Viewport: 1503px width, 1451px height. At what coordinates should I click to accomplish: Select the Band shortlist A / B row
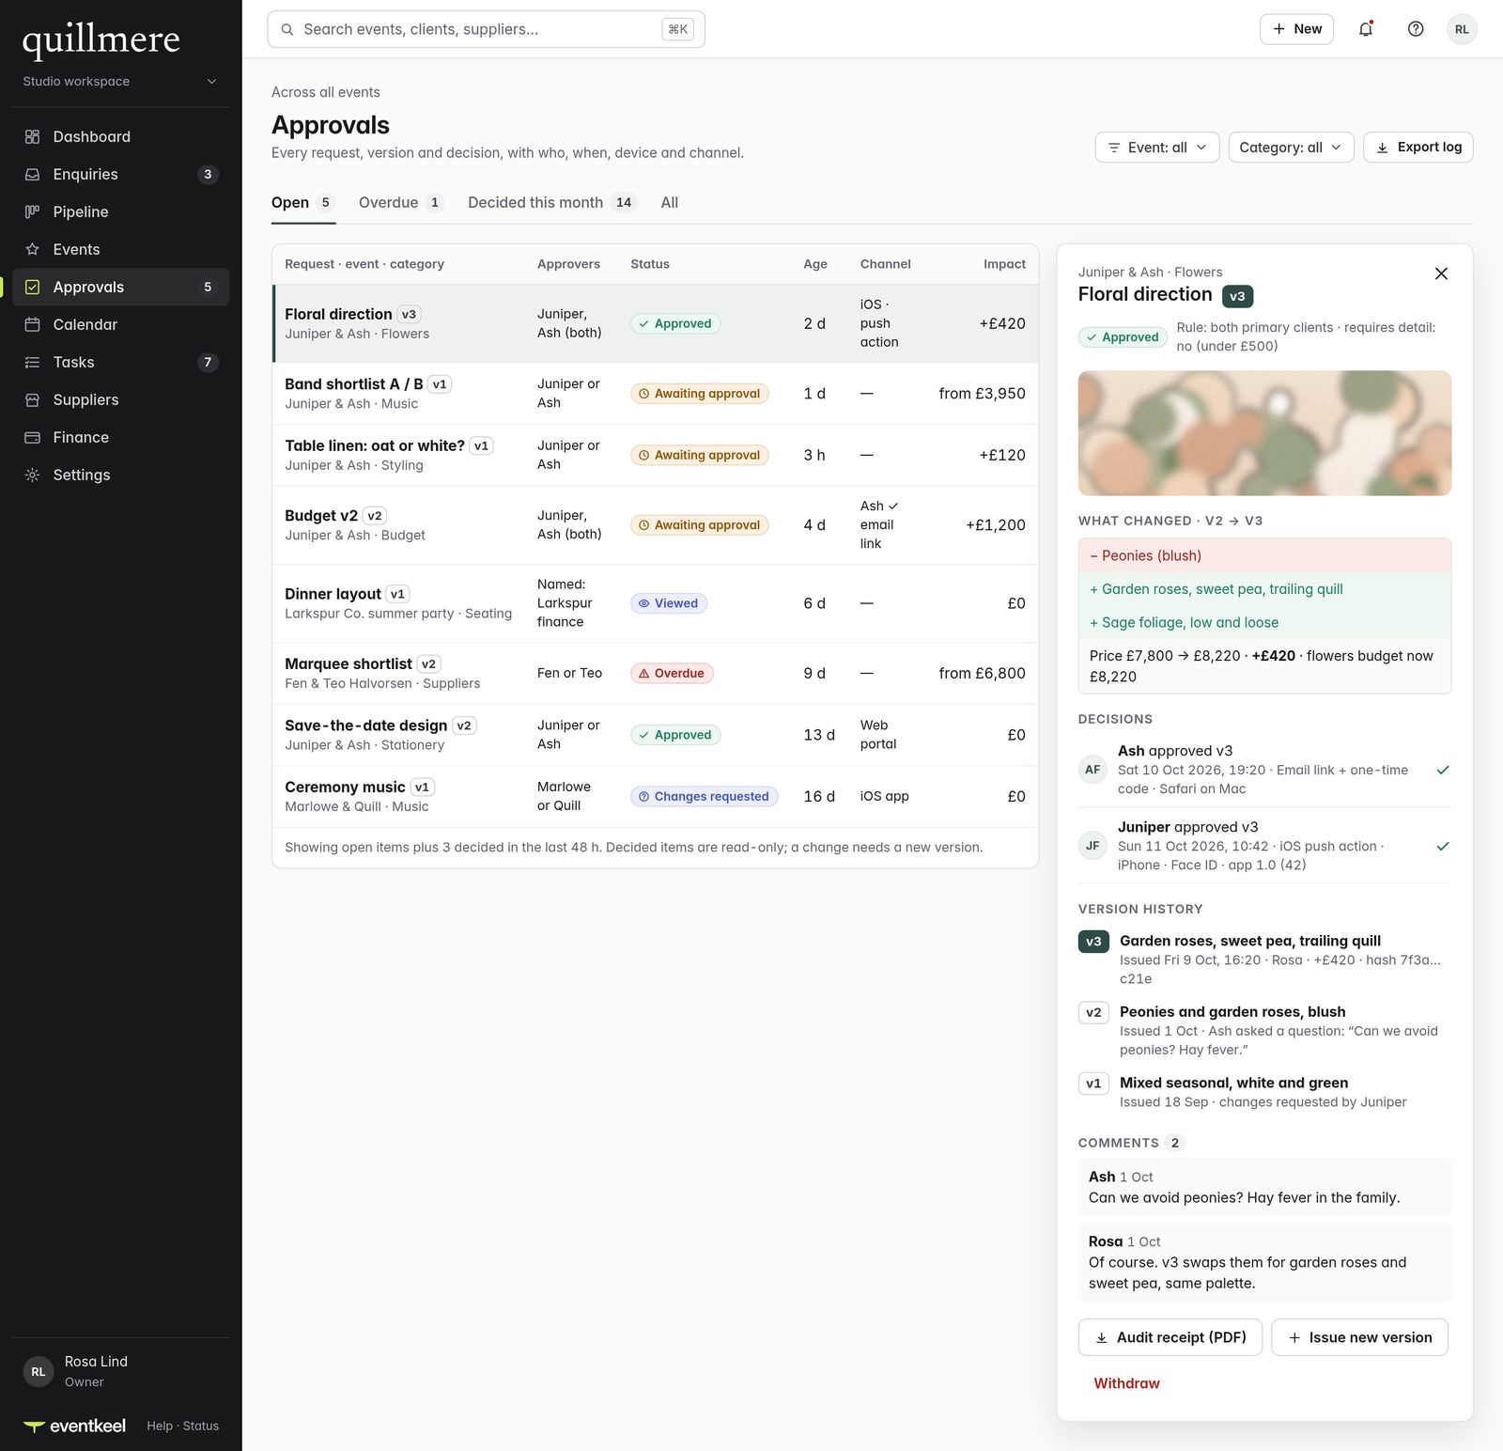pos(656,394)
